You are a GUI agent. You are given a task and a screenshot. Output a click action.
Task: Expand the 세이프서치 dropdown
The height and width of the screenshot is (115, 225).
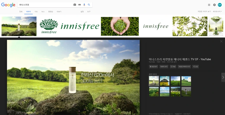(x=217, y=11)
